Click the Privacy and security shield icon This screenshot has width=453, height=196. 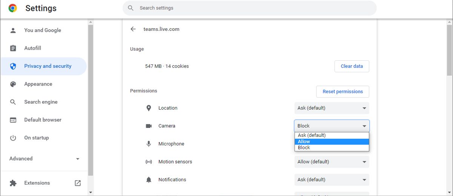[13, 66]
